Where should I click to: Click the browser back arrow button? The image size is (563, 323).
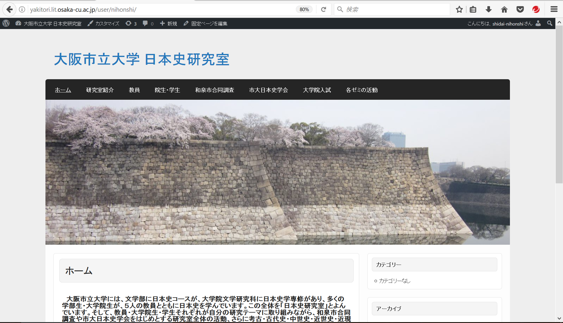click(x=9, y=9)
